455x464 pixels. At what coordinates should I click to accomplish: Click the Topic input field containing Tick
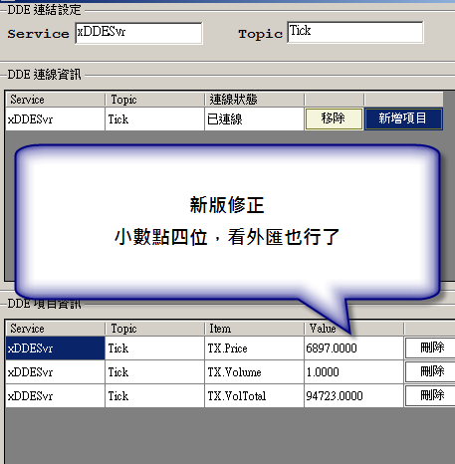click(x=355, y=32)
